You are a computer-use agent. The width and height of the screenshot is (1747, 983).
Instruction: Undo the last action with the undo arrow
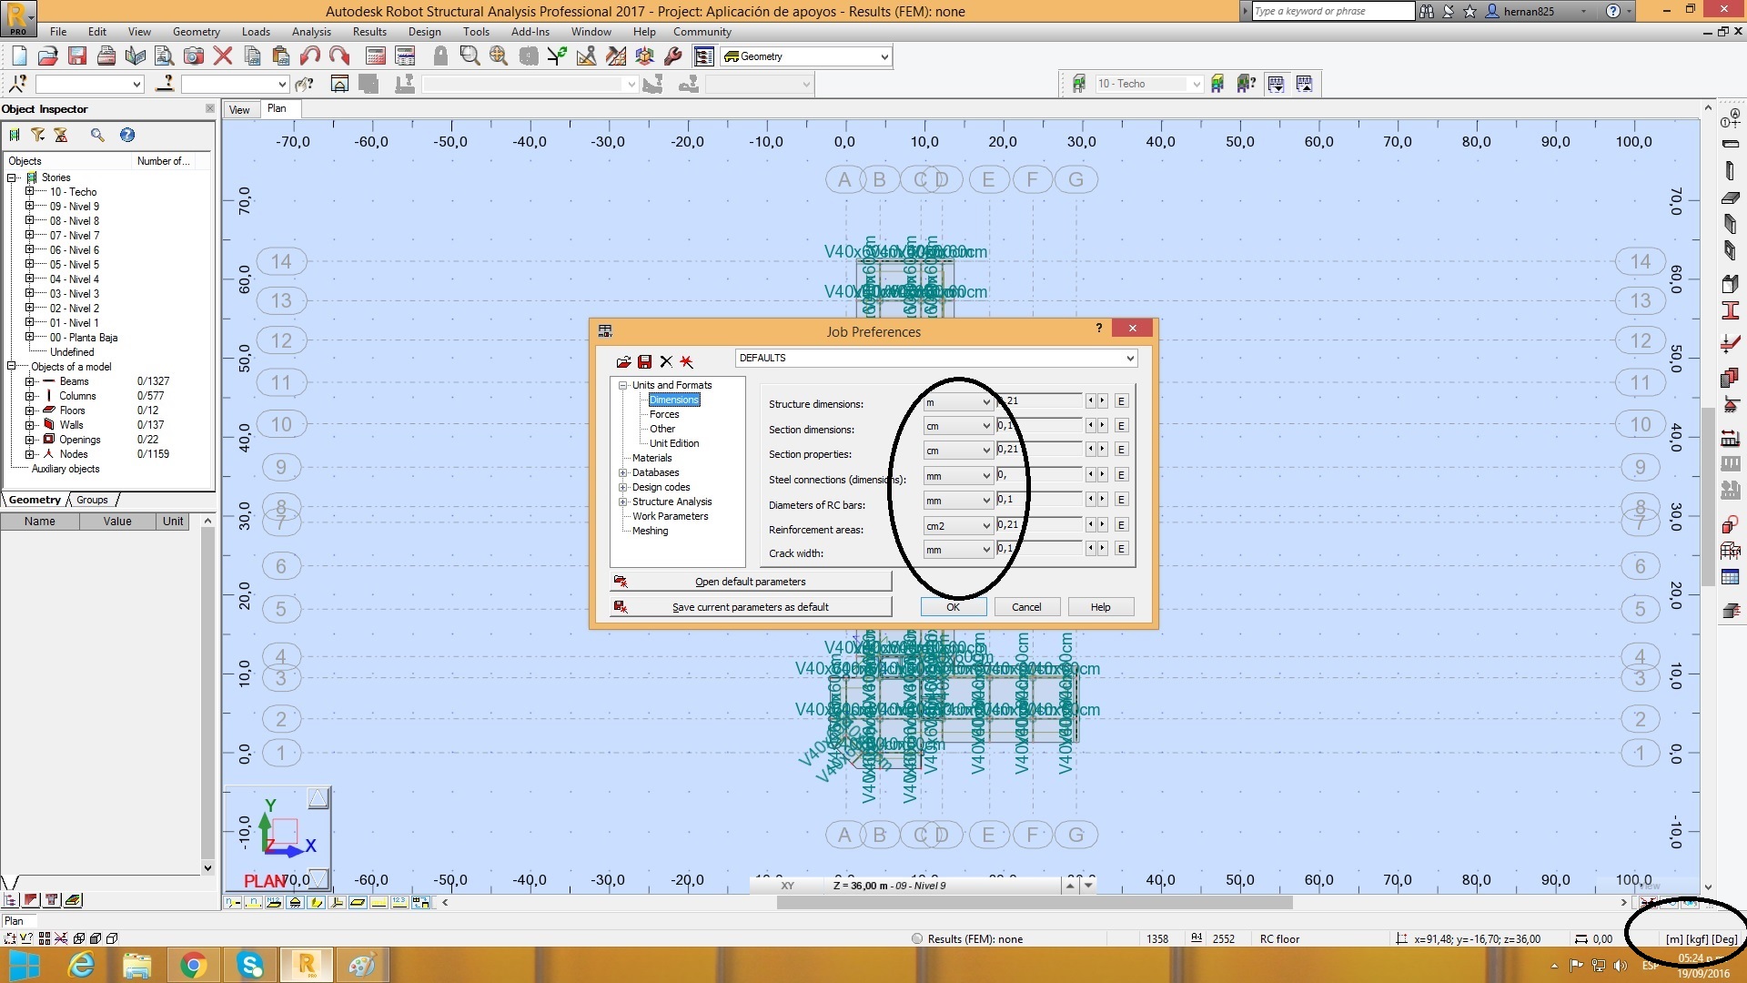(309, 56)
